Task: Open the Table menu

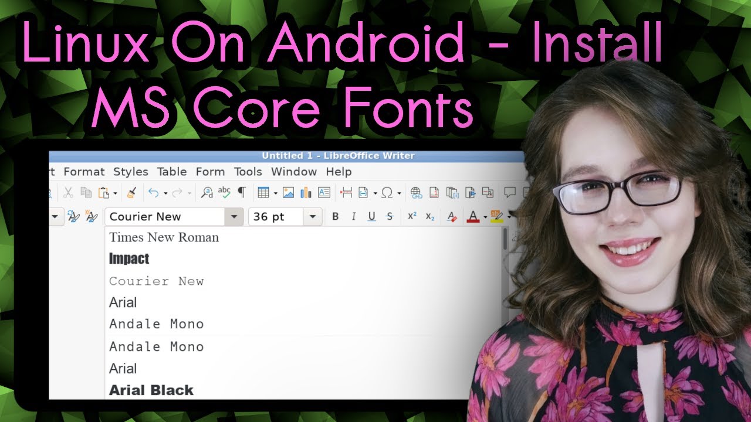Action: [x=172, y=172]
